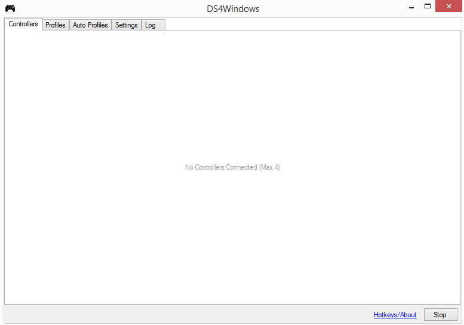This screenshot has width=464, height=325.
Task: Maximize the DS4Windows window
Action: (428, 6)
